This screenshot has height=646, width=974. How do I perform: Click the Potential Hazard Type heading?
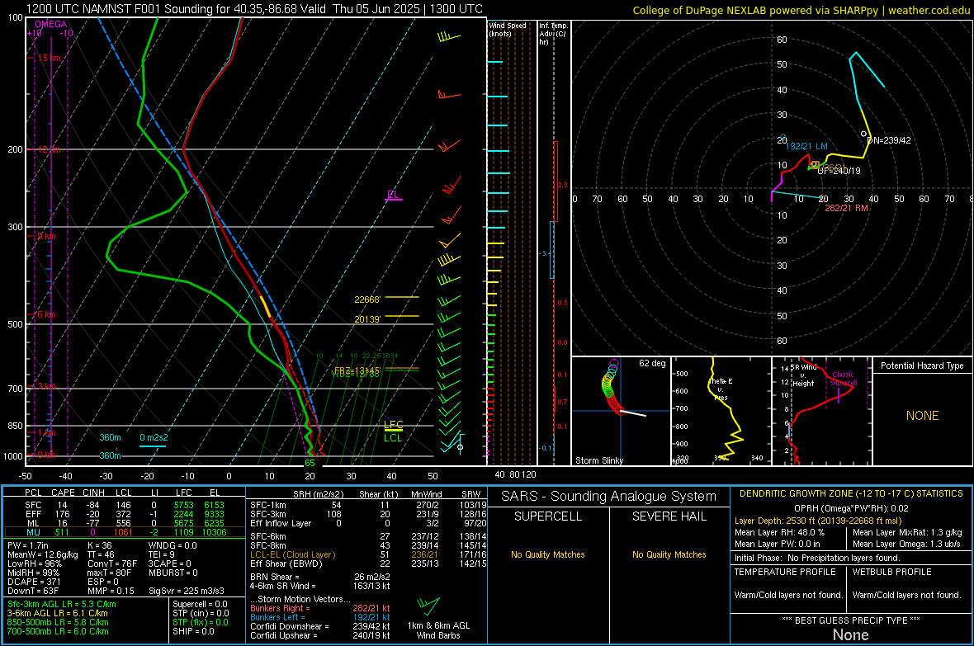pos(922,365)
